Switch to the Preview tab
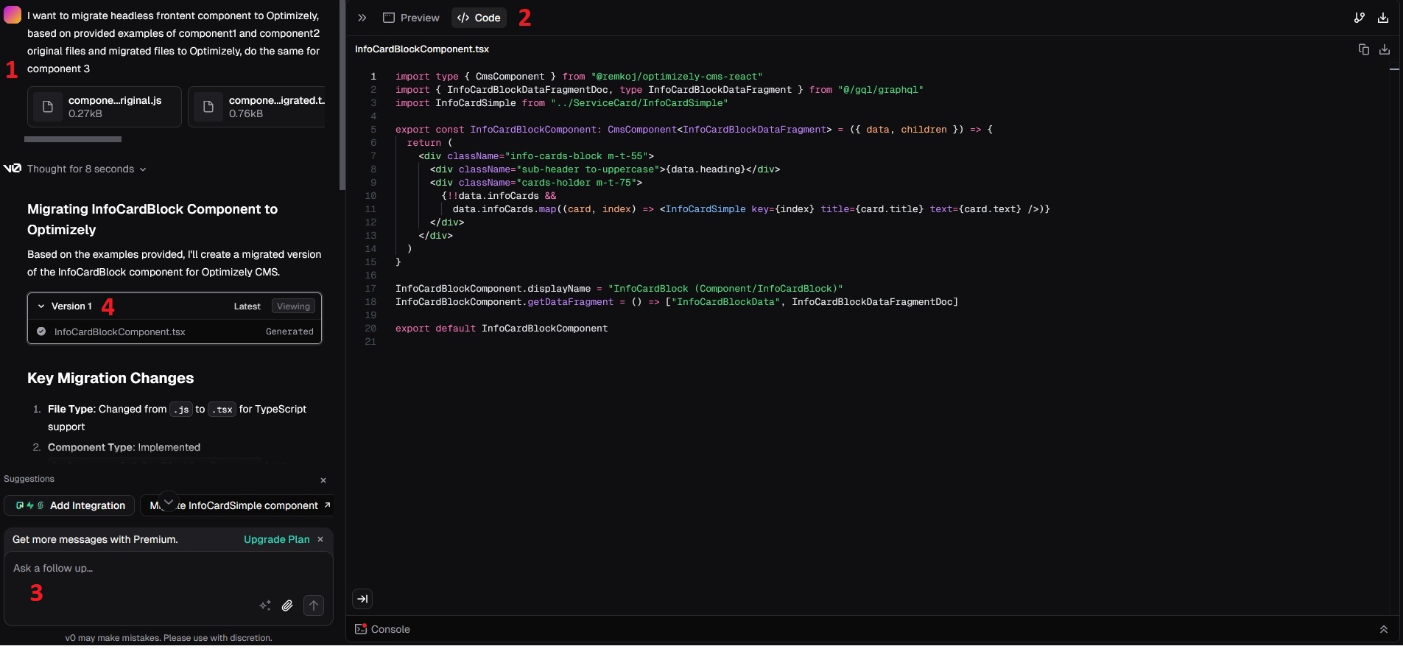Viewport: 1403px width, 649px height. click(411, 18)
